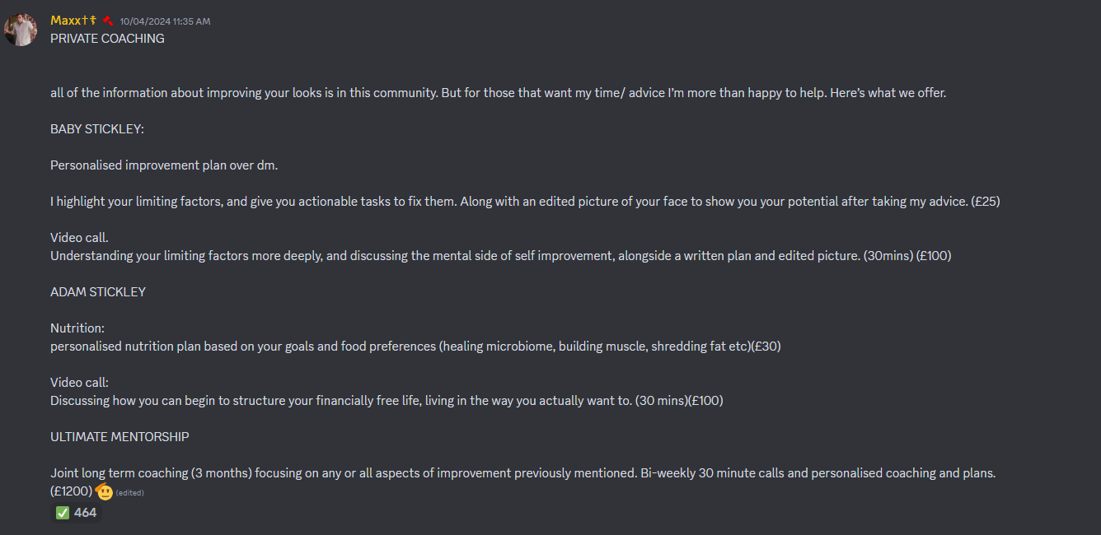Click the ADAM STICKLEY heading
The width and height of the screenshot is (1101, 535).
coord(98,292)
